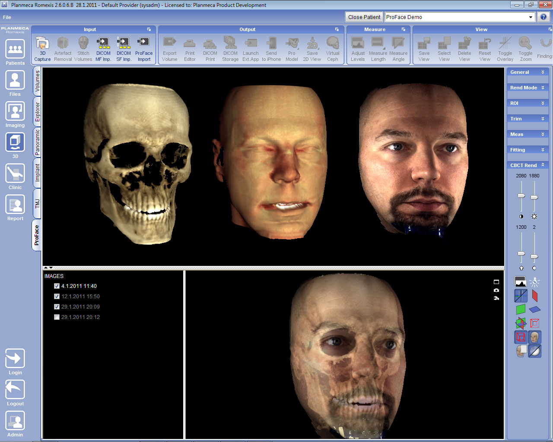The width and height of the screenshot is (553, 442).
Task: Expand the Rend Mode panel
Action: point(528,87)
